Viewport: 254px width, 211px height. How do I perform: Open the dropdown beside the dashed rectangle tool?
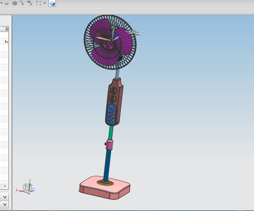[x=45, y=3]
